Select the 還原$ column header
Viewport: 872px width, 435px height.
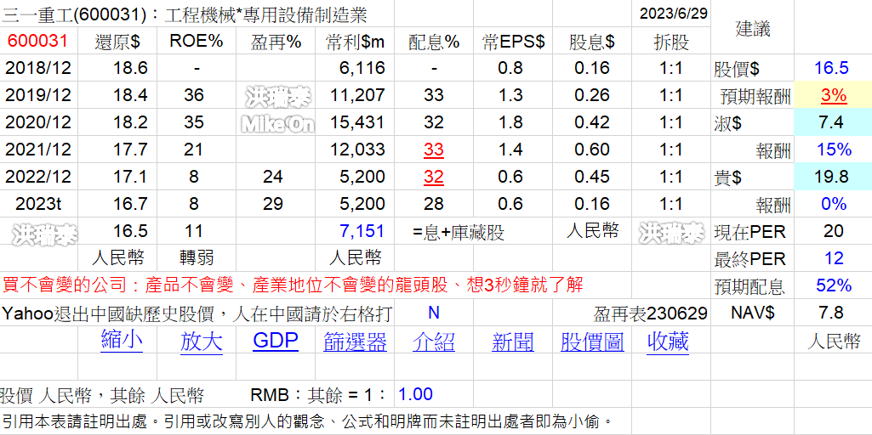tap(117, 42)
